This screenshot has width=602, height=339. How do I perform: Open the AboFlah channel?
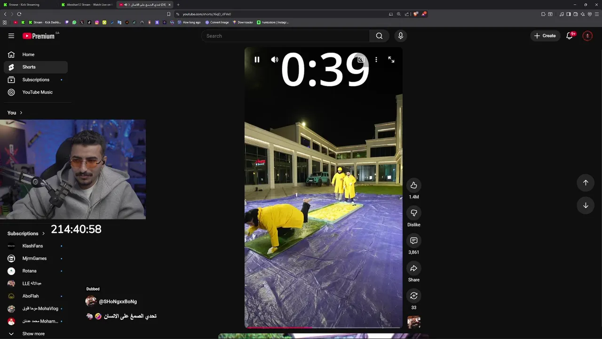(36, 296)
